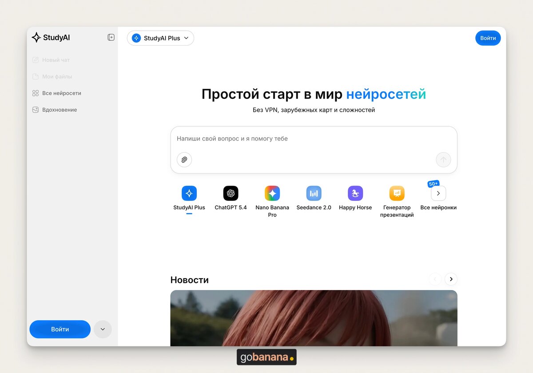Select the Генератор презентаций icon
Screen dimensions: 533x373
click(x=397, y=193)
